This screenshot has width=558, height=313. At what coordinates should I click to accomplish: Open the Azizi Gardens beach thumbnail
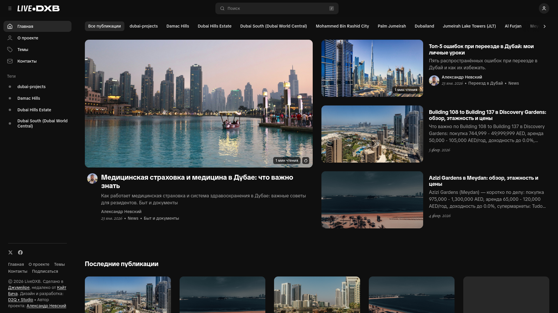click(x=372, y=200)
